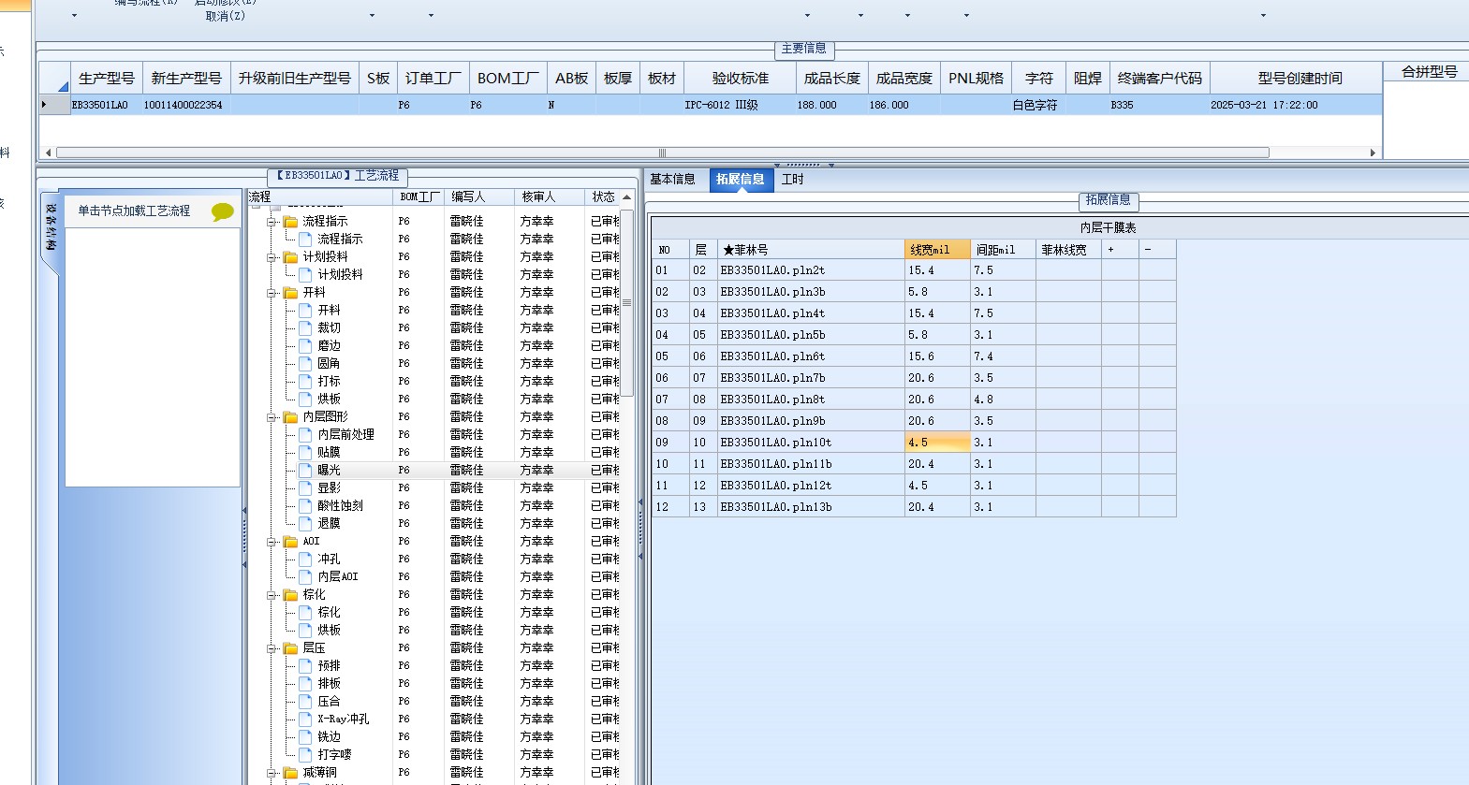Sort by 线宽mil column header

point(937,249)
